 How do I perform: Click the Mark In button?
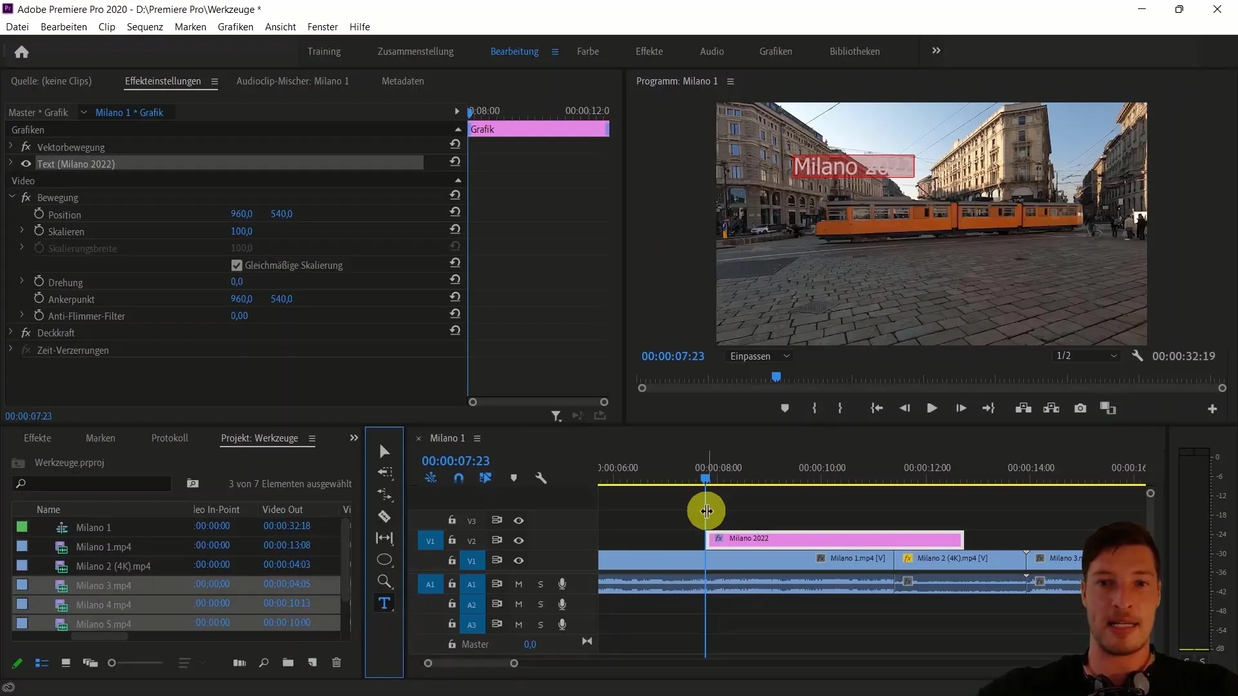coord(814,409)
